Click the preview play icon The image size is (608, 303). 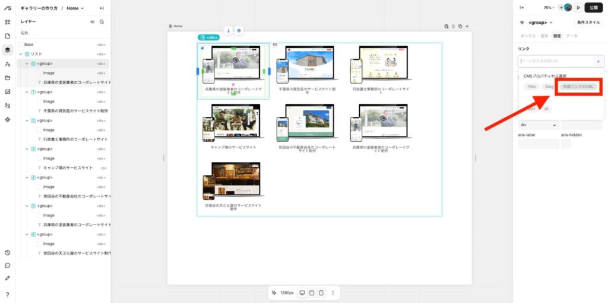(578, 8)
